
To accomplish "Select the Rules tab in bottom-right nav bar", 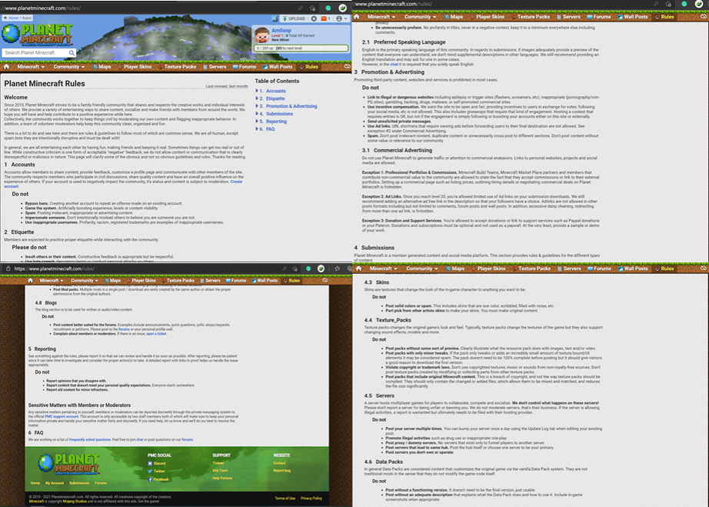I will 664,269.
